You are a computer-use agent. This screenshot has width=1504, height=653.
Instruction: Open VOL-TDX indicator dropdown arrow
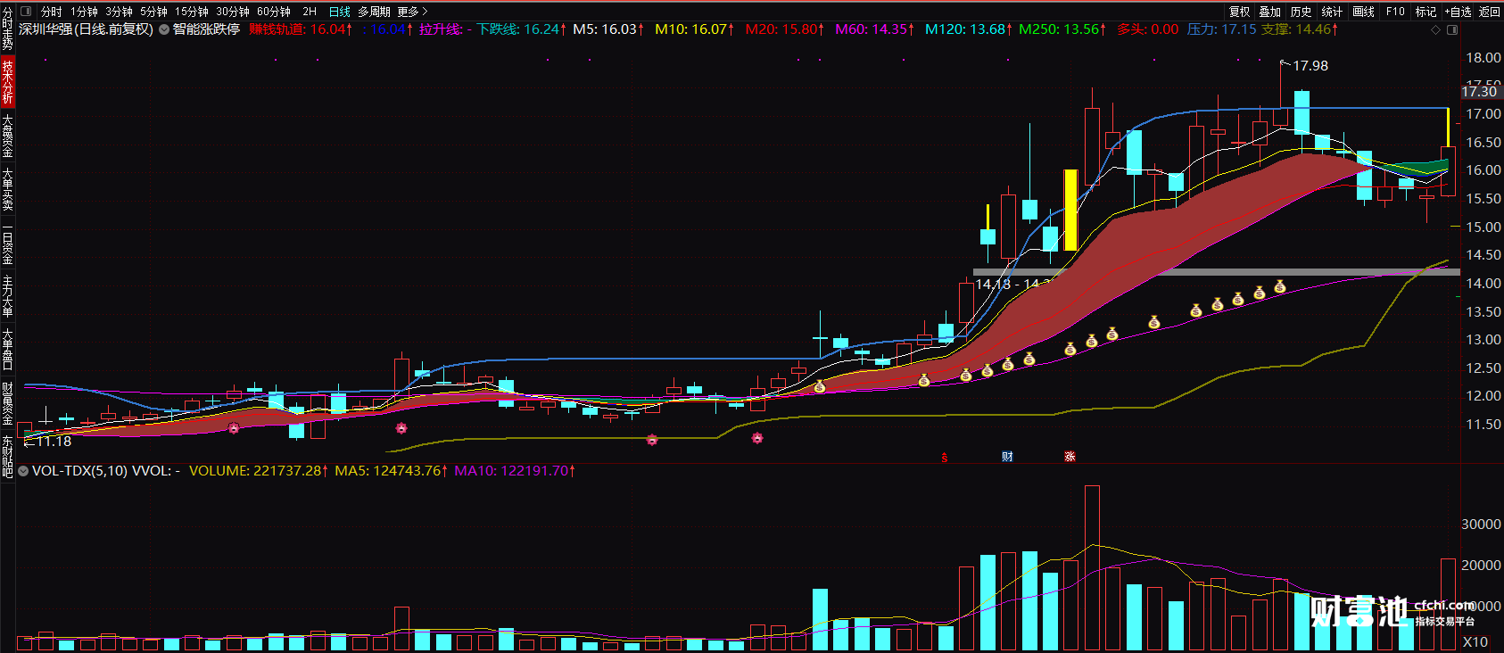pyautogui.click(x=23, y=470)
